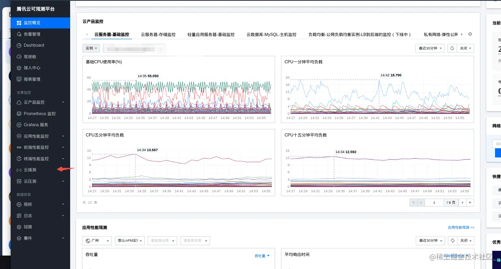Image resolution: width=501 pixels, height=269 pixels.
Task: Jump to last page of charts
Action: click(x=470, y=203)
